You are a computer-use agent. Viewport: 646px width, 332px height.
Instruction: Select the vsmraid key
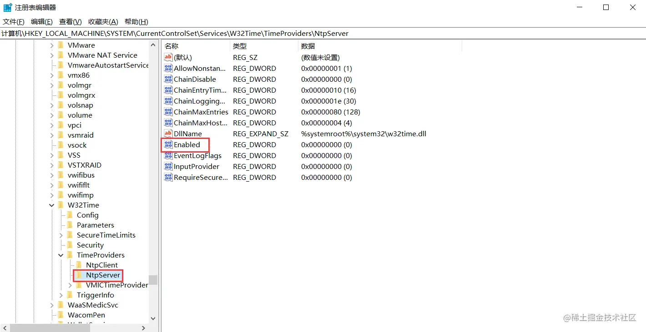click(81, 135)
